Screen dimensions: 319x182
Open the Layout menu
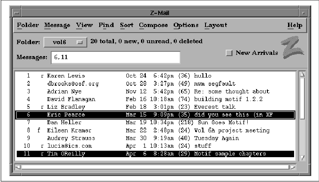[x=215, y=25]
